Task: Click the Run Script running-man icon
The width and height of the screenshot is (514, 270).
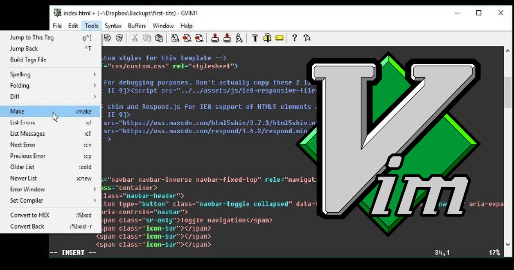Action: coord(239,38)
